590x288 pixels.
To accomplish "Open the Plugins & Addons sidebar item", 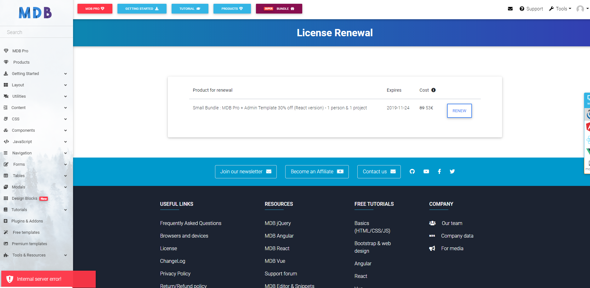I will [x=27, y=221].
